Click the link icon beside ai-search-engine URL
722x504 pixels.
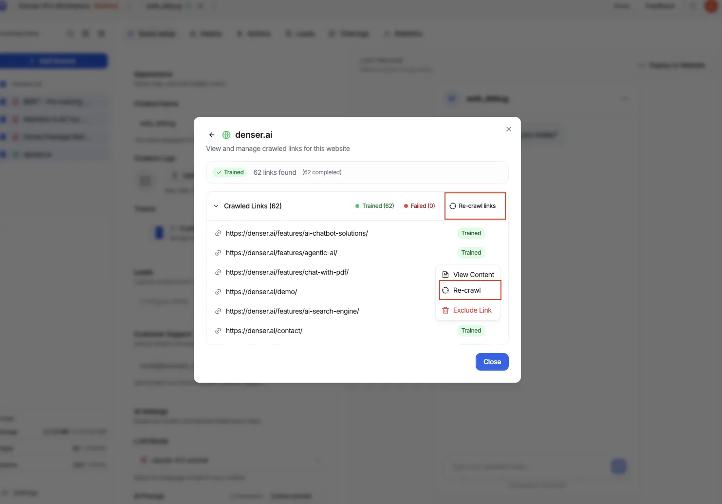218,311
